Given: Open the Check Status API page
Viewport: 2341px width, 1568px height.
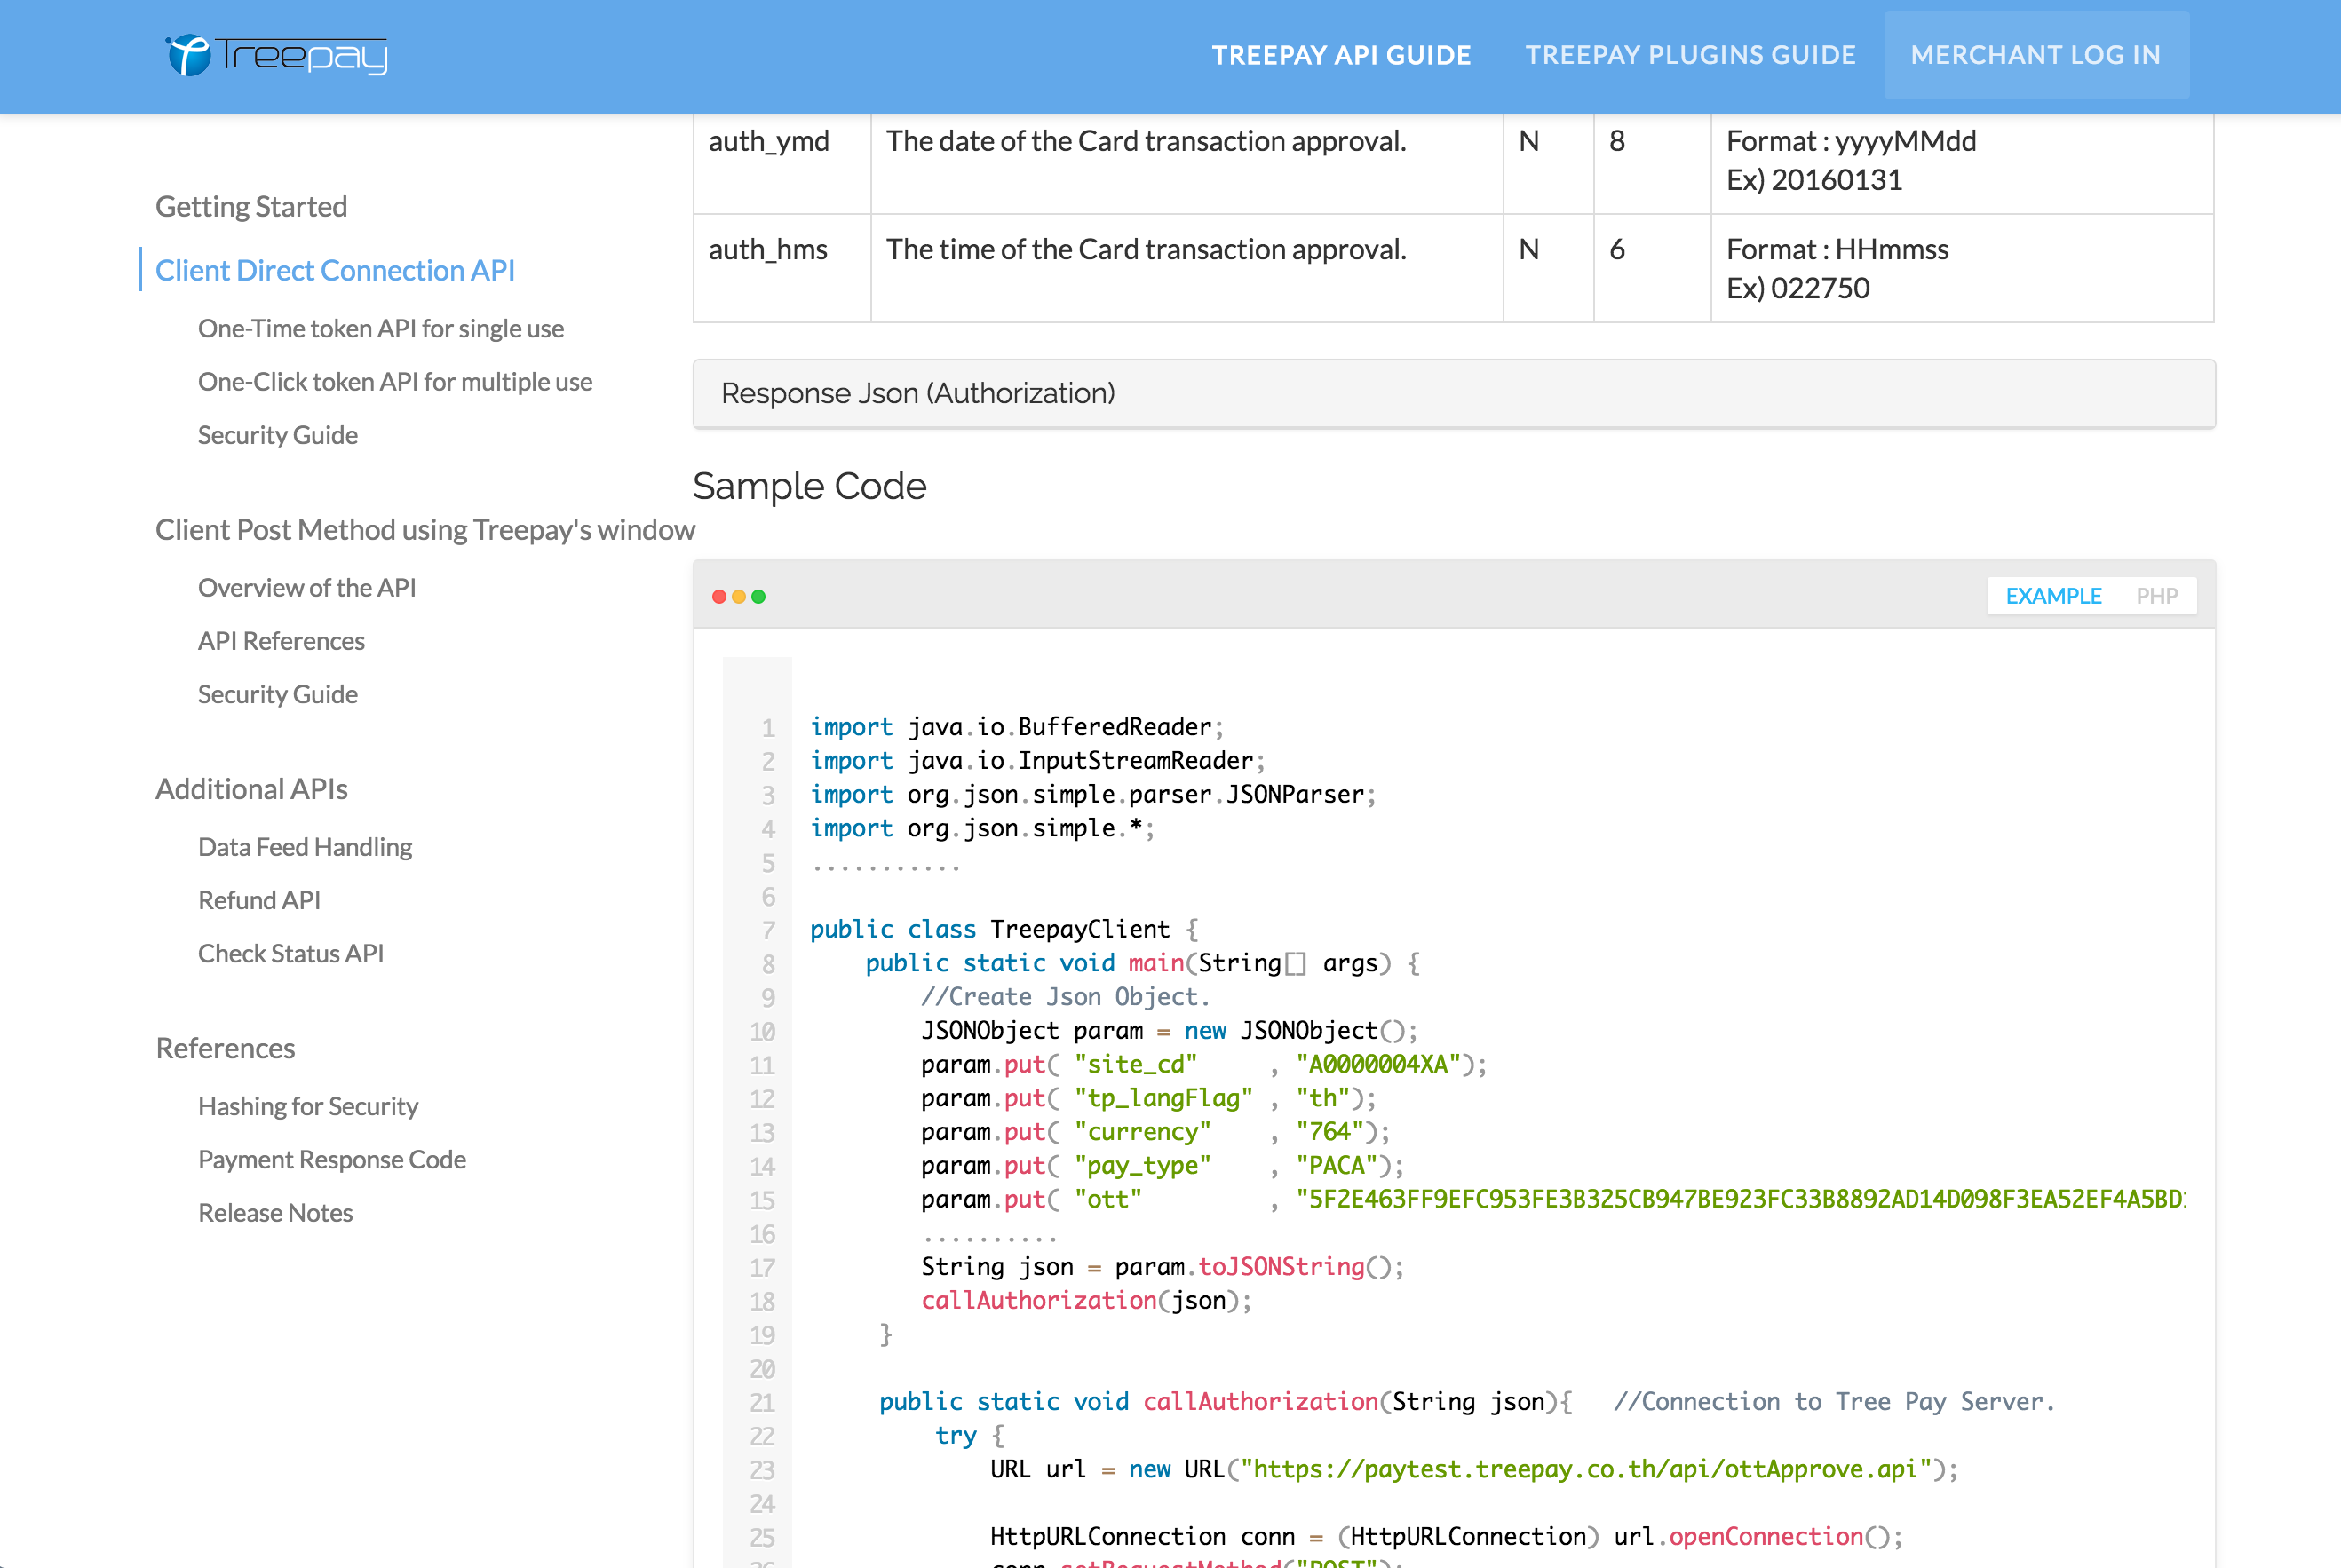Looking at the screenshot, I should tap(291, 952).
